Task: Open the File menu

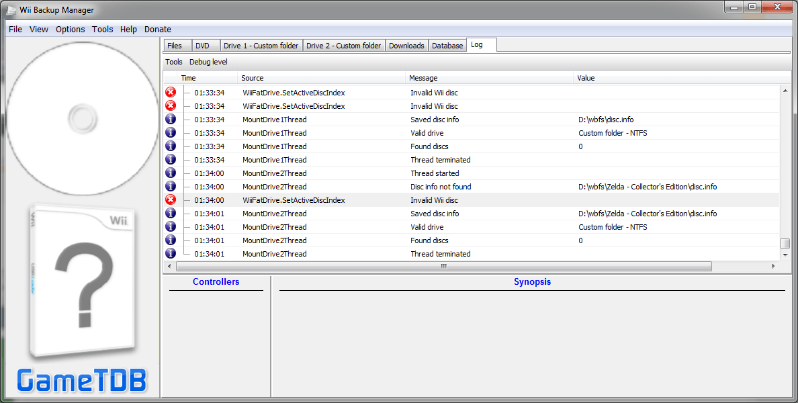Action: (15, 29)
